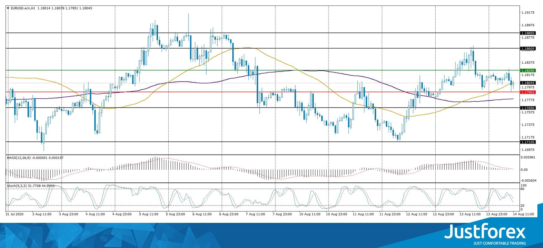Select the 1.17650 black price level tag
Image resolution: width=543 pixels, height=248 pixels.
coord(528,108)
